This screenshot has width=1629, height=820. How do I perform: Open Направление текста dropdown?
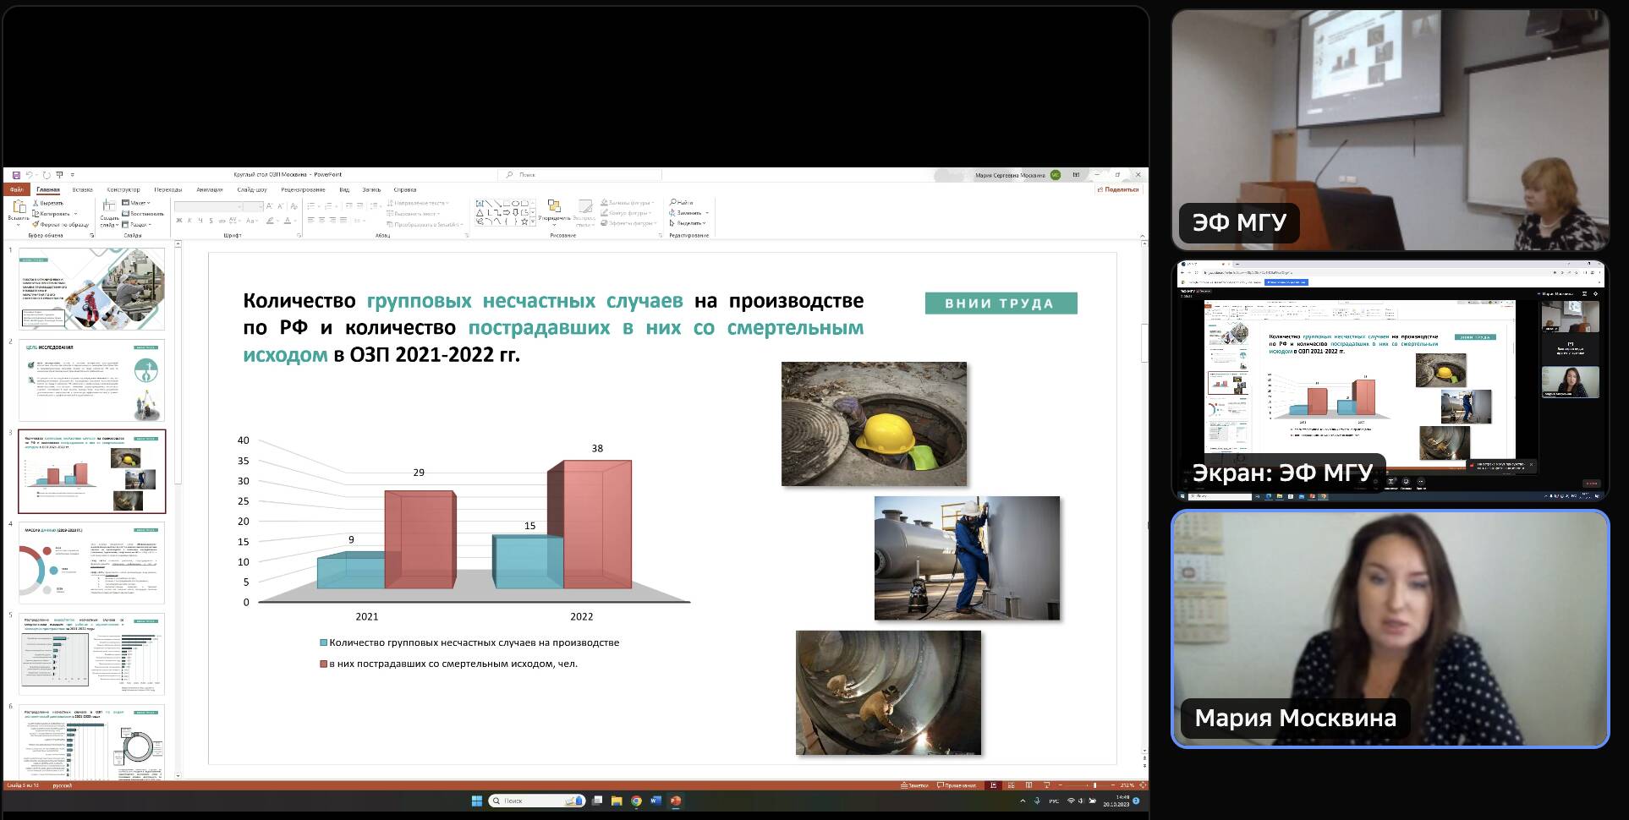(x=419, y=203)
